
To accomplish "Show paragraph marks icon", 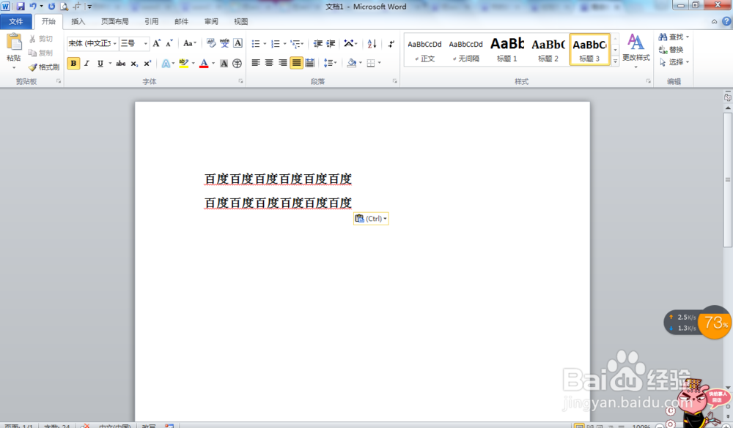I will click(391, 44).
